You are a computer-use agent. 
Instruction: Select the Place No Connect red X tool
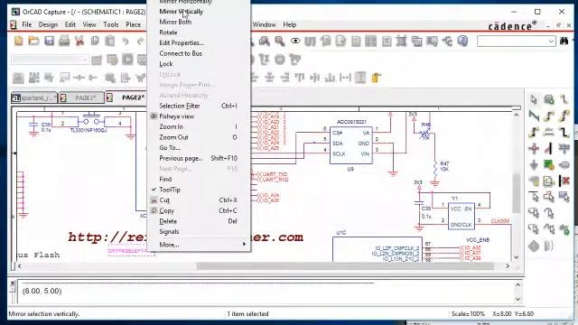(x=564, y=181)
